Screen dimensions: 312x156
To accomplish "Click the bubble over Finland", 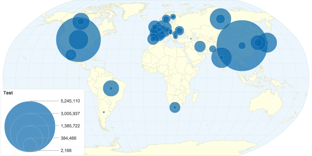I will [x=173, y=17].
